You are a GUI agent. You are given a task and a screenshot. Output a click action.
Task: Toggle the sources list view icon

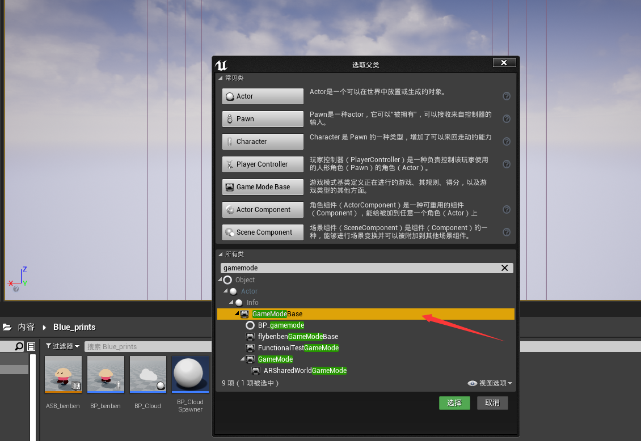[x=31, y=347]
